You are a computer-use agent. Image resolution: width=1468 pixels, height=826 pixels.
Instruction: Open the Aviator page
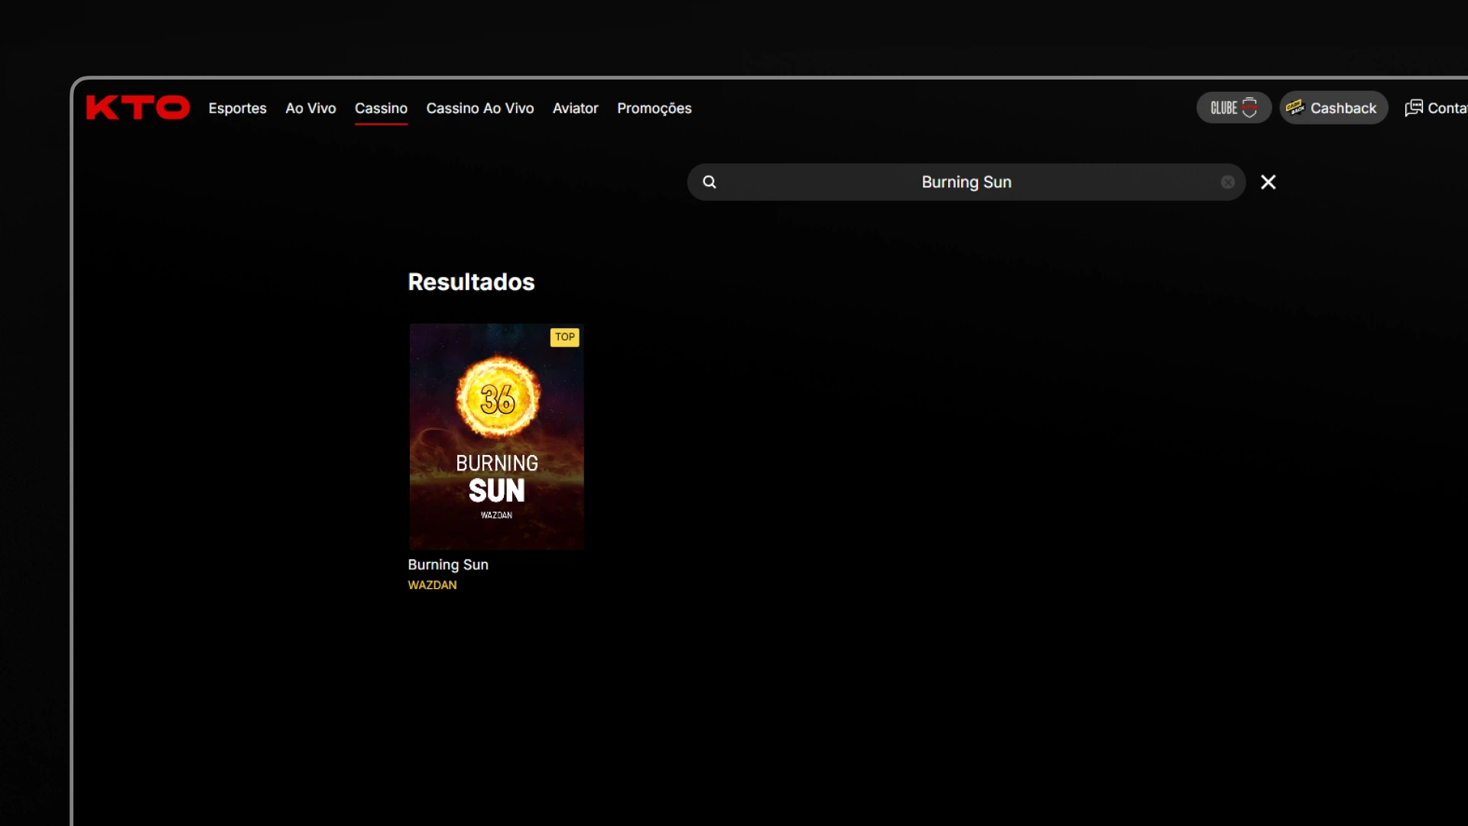click(575, 109)
